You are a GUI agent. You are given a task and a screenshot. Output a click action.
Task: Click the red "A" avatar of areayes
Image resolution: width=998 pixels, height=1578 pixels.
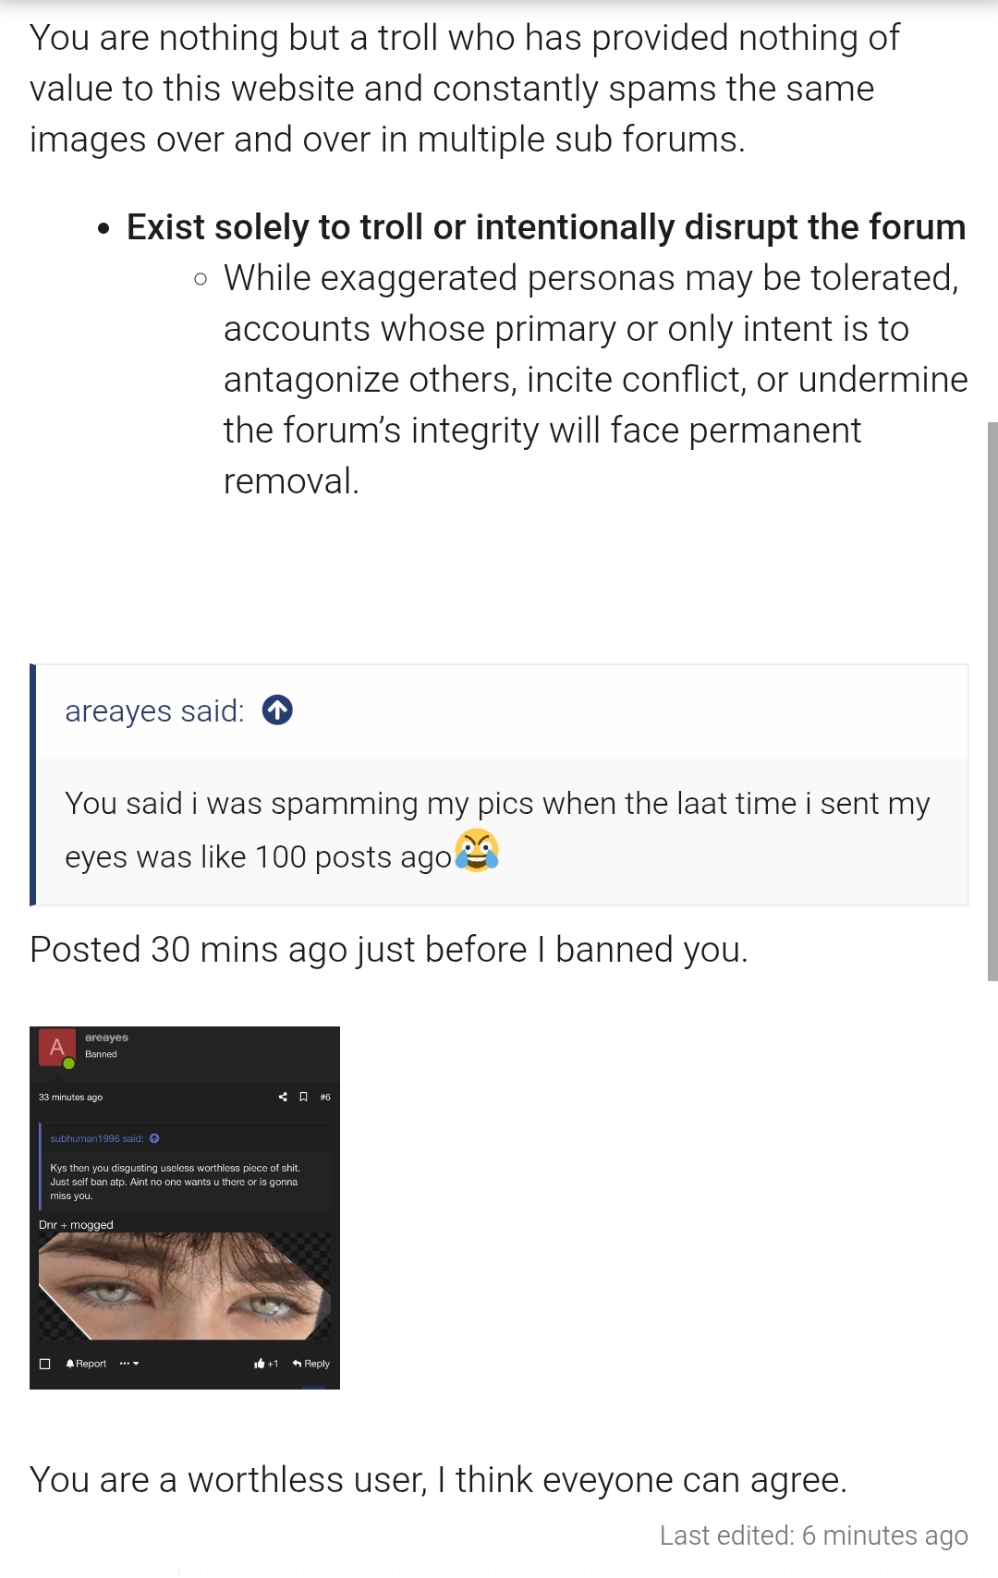(56, 1048)
